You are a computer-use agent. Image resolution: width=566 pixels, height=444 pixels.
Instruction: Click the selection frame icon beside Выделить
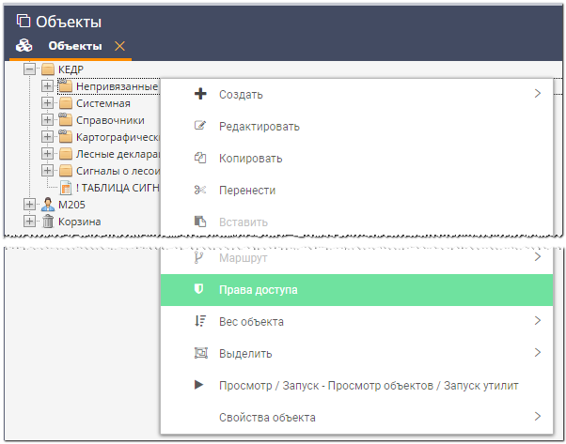point(199,354)
